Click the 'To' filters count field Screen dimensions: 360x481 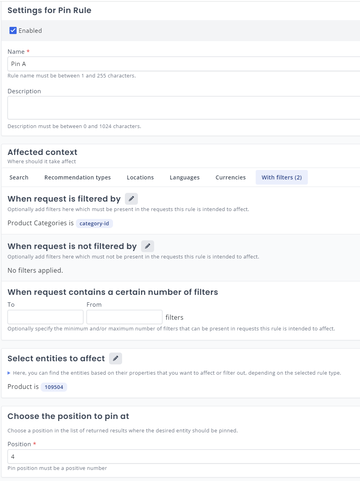pyautogui.click(x=45, y=317)
